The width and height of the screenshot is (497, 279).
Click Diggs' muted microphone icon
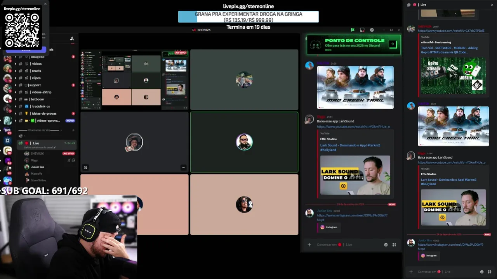pos(69,160)
